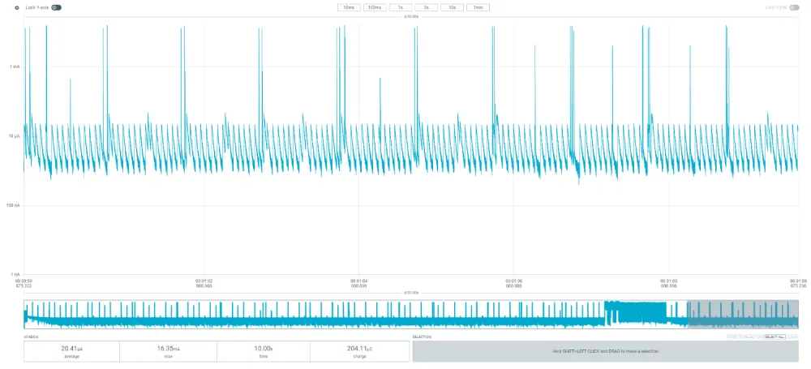Click the selection hint panel
The width and height of the screenshot is (811, 369).
pyautogui.click(x=605, y=351)
